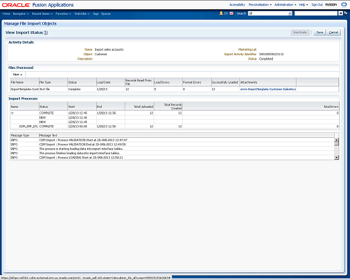Open the Personalization menu
The image size is (350, 280).
[x=259, y=4]
